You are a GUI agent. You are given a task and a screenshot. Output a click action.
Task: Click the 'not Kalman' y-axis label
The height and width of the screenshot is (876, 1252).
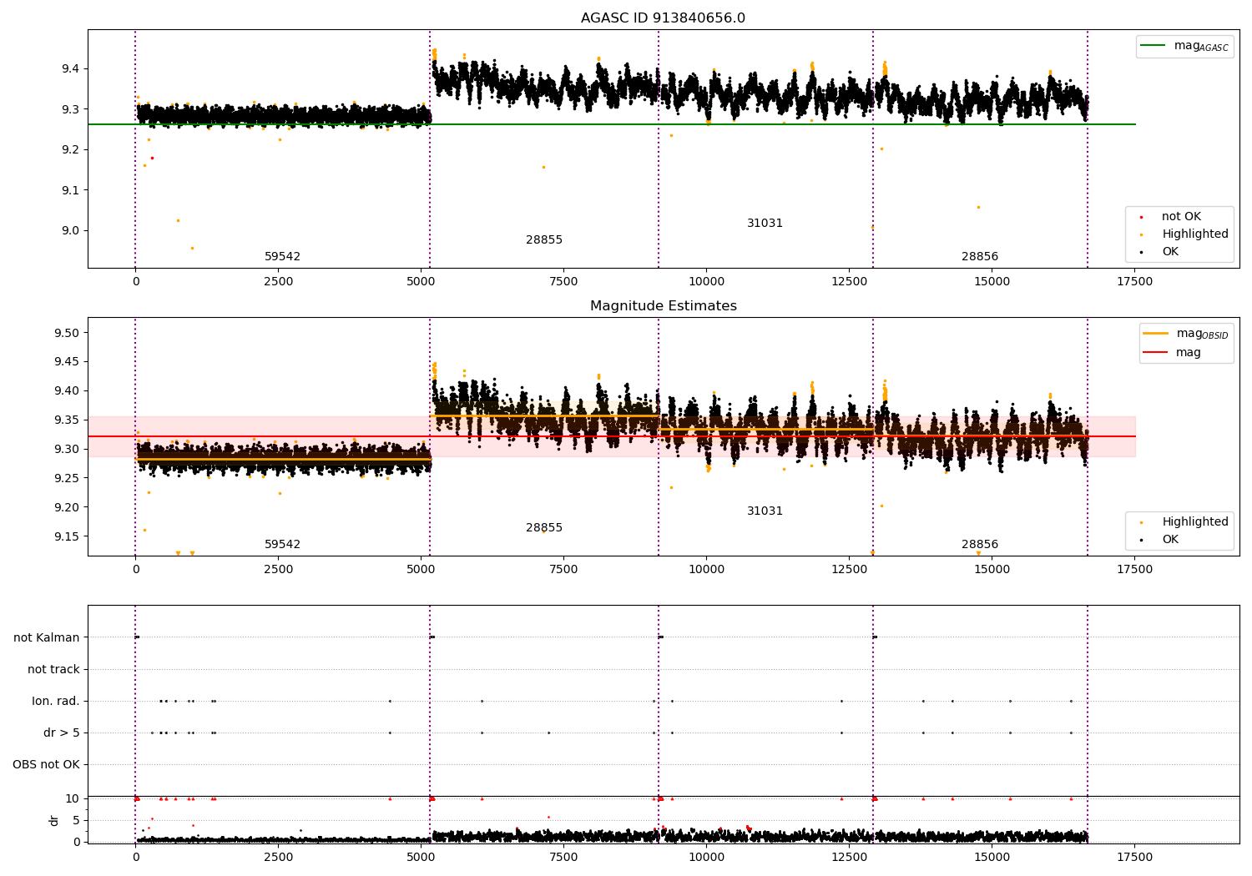click(47, 637)
